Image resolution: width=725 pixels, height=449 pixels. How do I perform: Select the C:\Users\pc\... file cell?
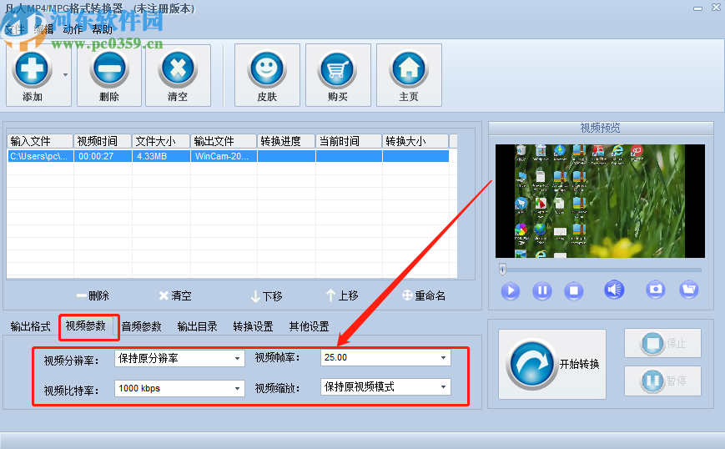pos(40,156)
